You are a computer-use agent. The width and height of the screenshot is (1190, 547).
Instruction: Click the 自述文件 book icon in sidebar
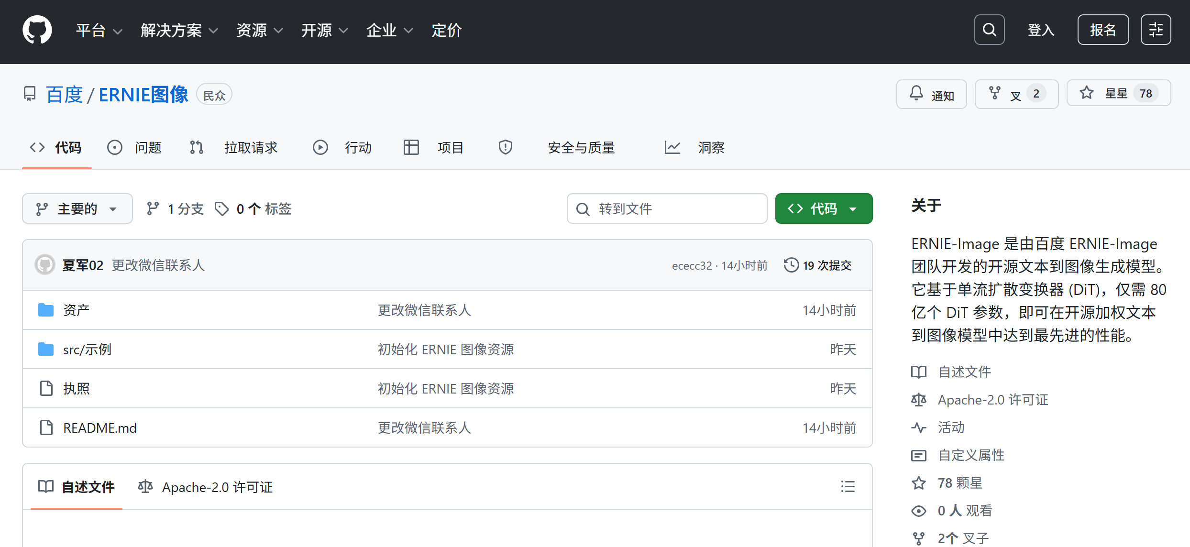click(x=919, y=372)
